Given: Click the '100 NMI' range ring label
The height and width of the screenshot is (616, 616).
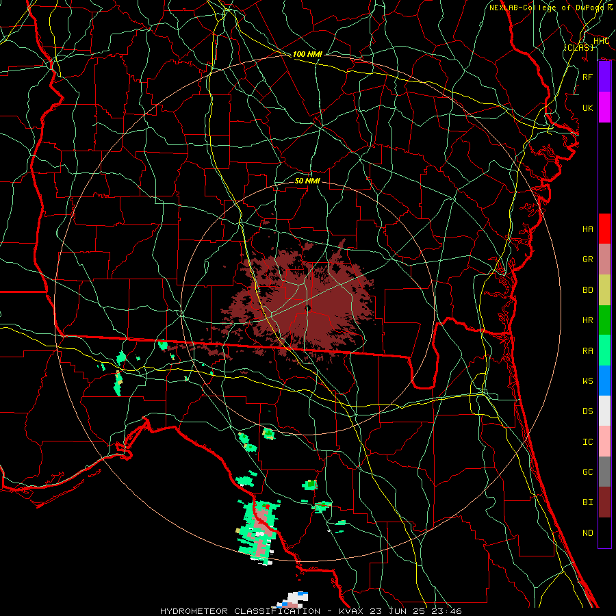Looking at the screenshot, I should tap(307, 54).
